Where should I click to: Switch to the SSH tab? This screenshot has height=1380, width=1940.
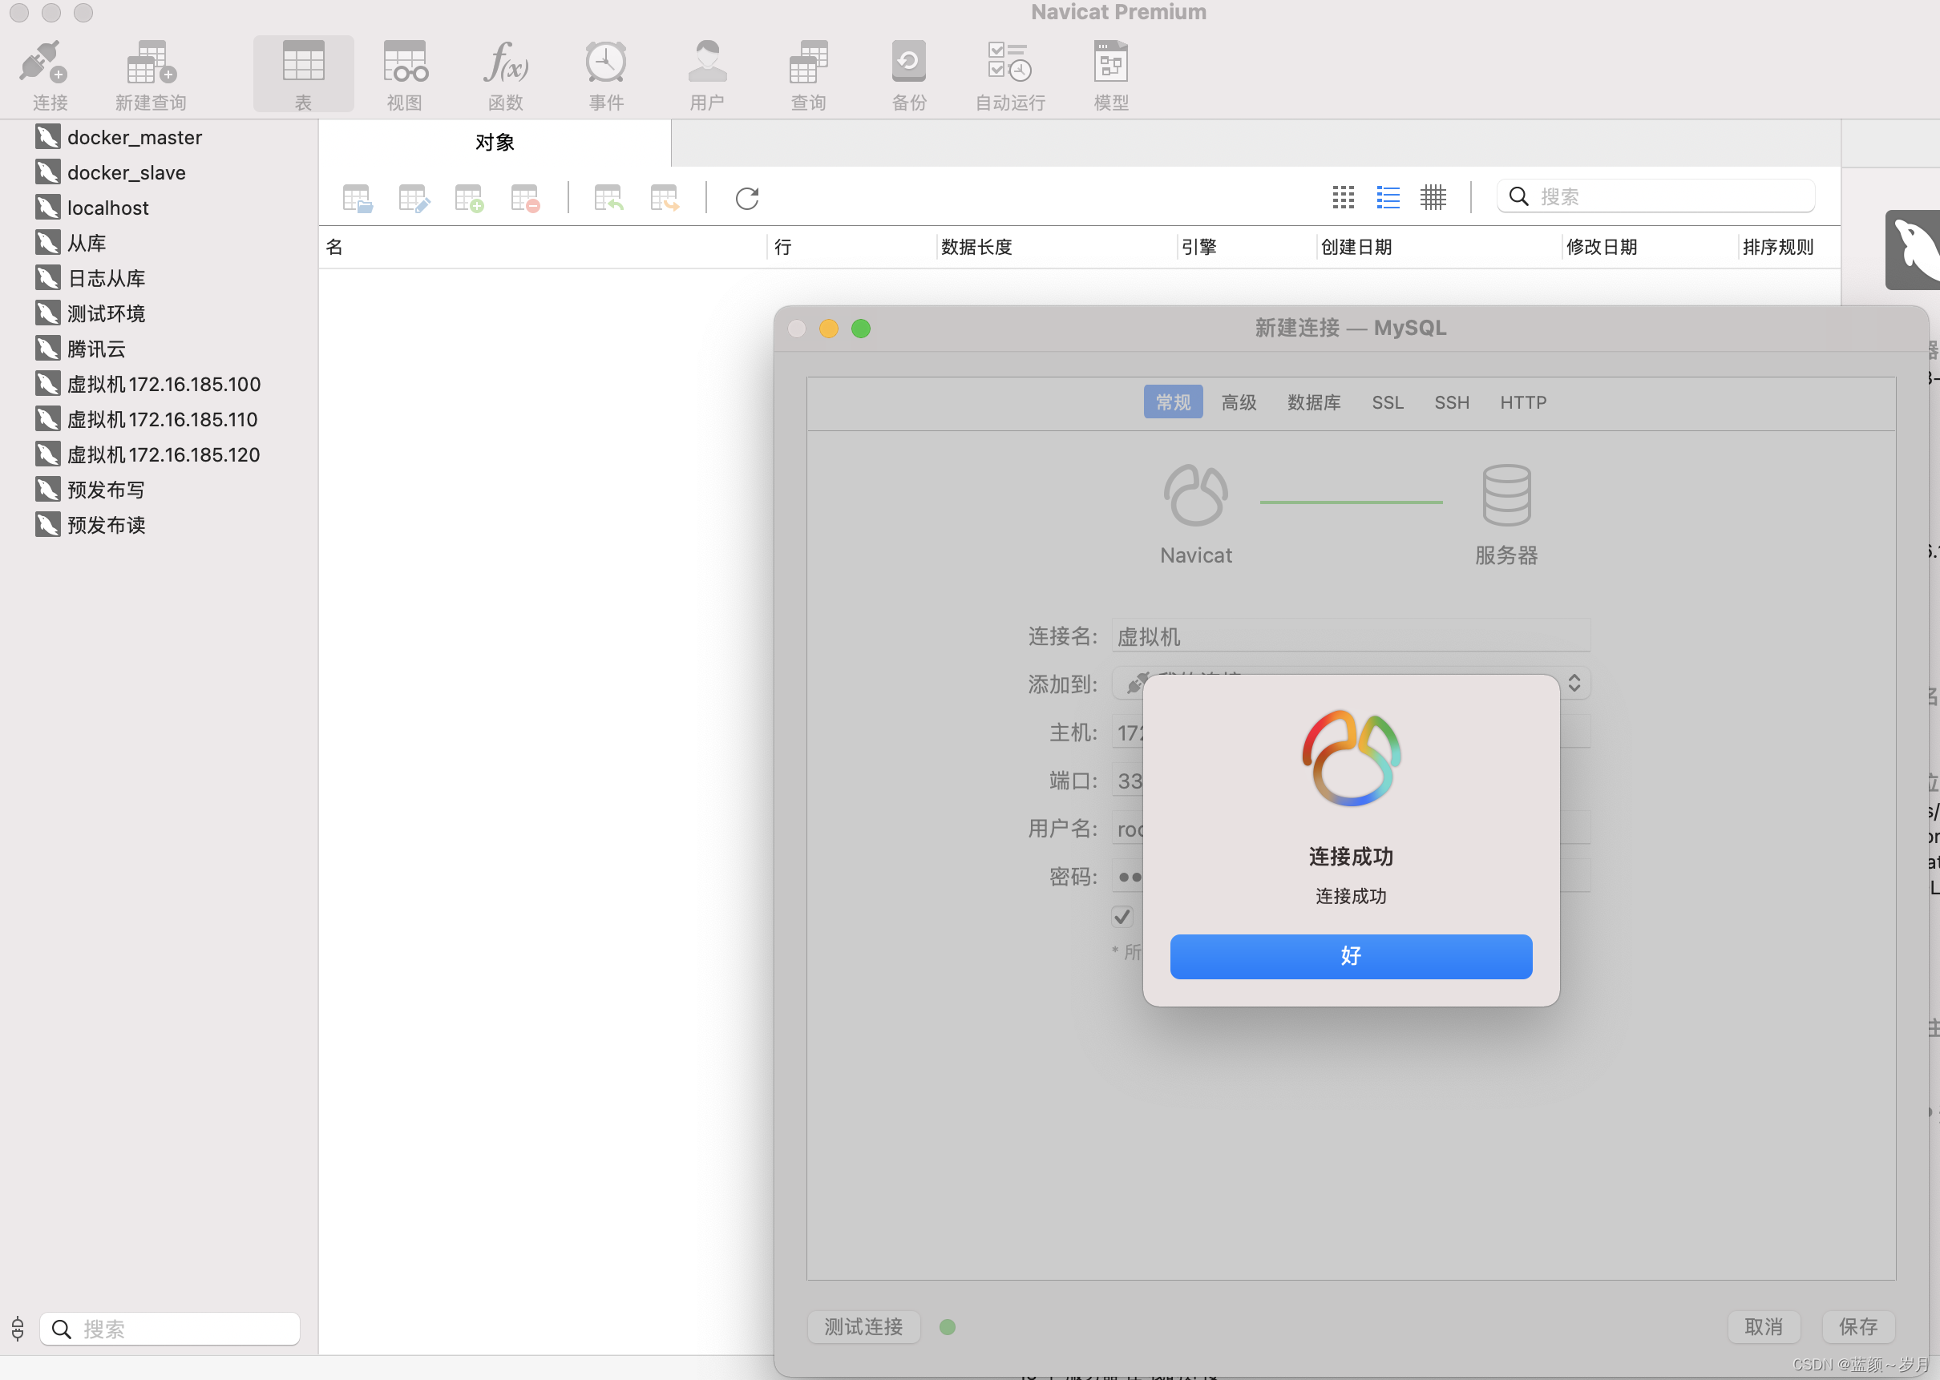click(1451, 402)
